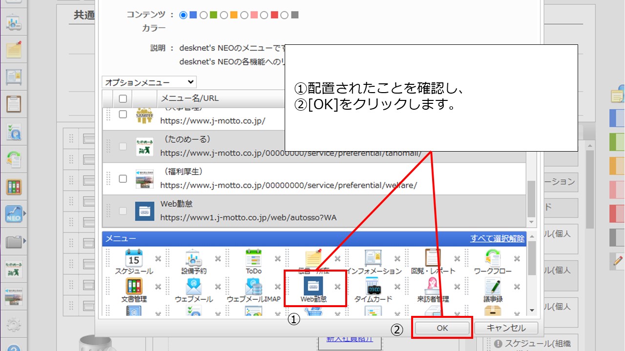Click the すべて選択解除 link
Viewport: 625px width, 351px height.
pos(497,238)
